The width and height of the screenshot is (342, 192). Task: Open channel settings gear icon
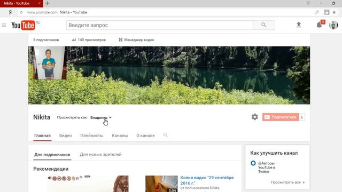[254, 117]
